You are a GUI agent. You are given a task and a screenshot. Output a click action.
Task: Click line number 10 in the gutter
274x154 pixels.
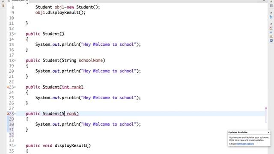click(x=12, y=18)
